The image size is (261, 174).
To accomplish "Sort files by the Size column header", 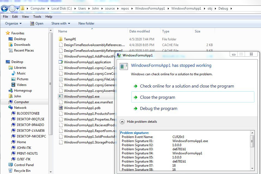I will [x=198, y=31].
